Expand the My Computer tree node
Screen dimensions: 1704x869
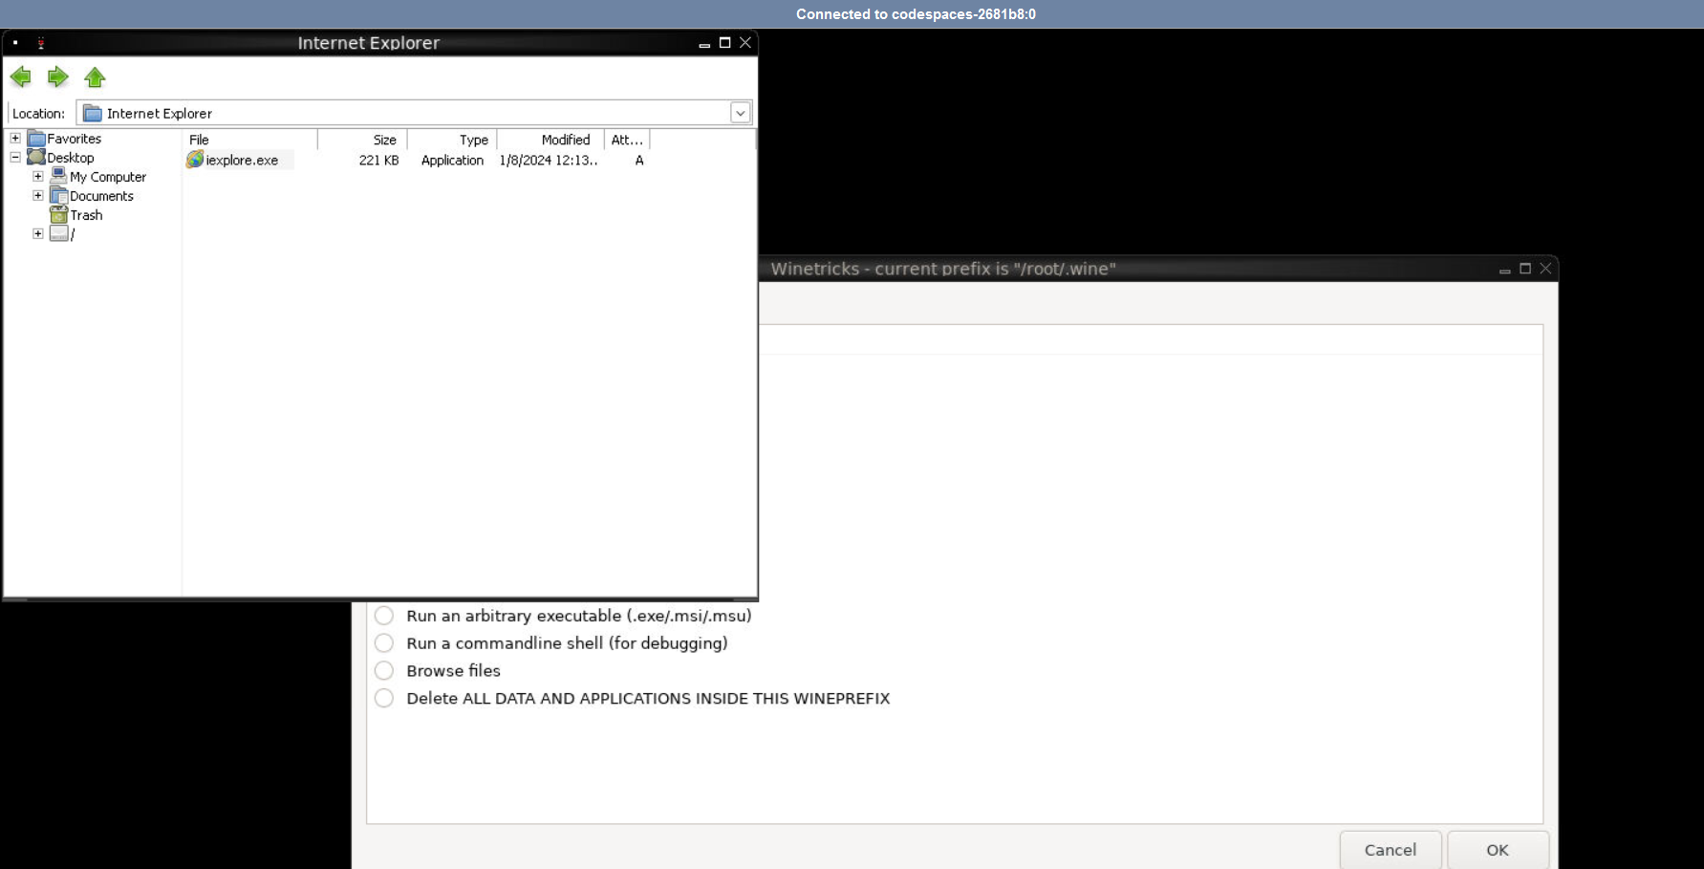pos(38,177)
